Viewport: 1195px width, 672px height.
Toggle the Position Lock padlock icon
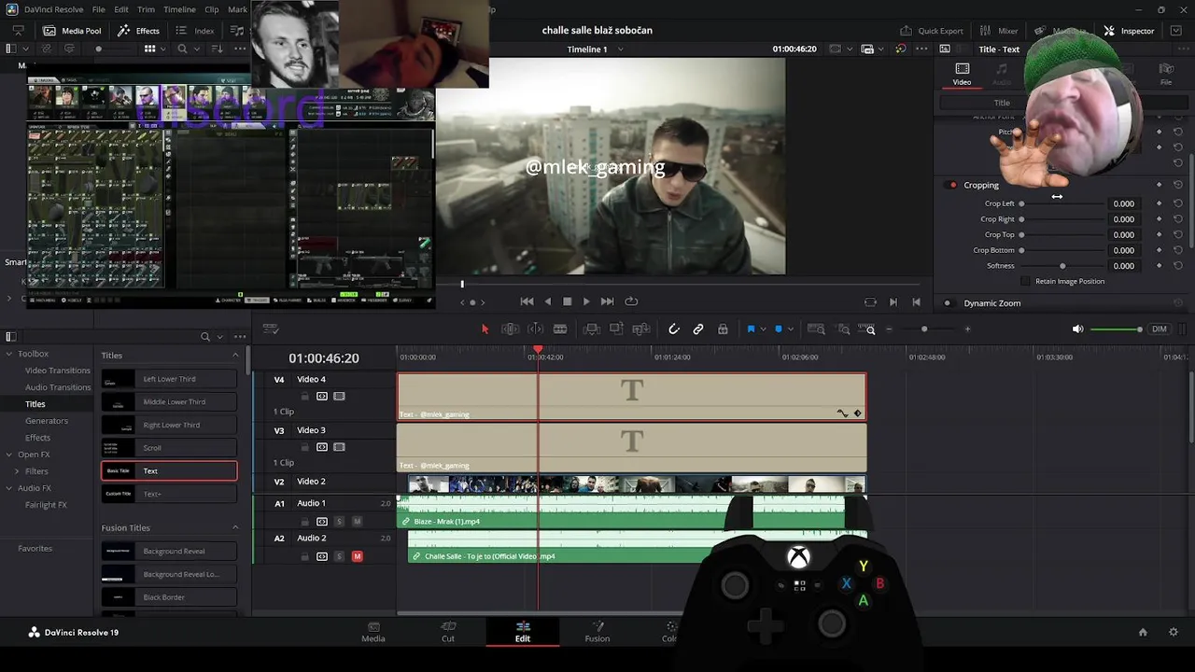[723, 329]
